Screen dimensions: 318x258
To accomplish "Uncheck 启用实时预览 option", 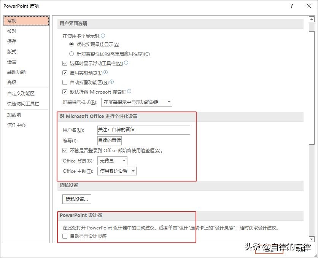I will tap(65, 73).
